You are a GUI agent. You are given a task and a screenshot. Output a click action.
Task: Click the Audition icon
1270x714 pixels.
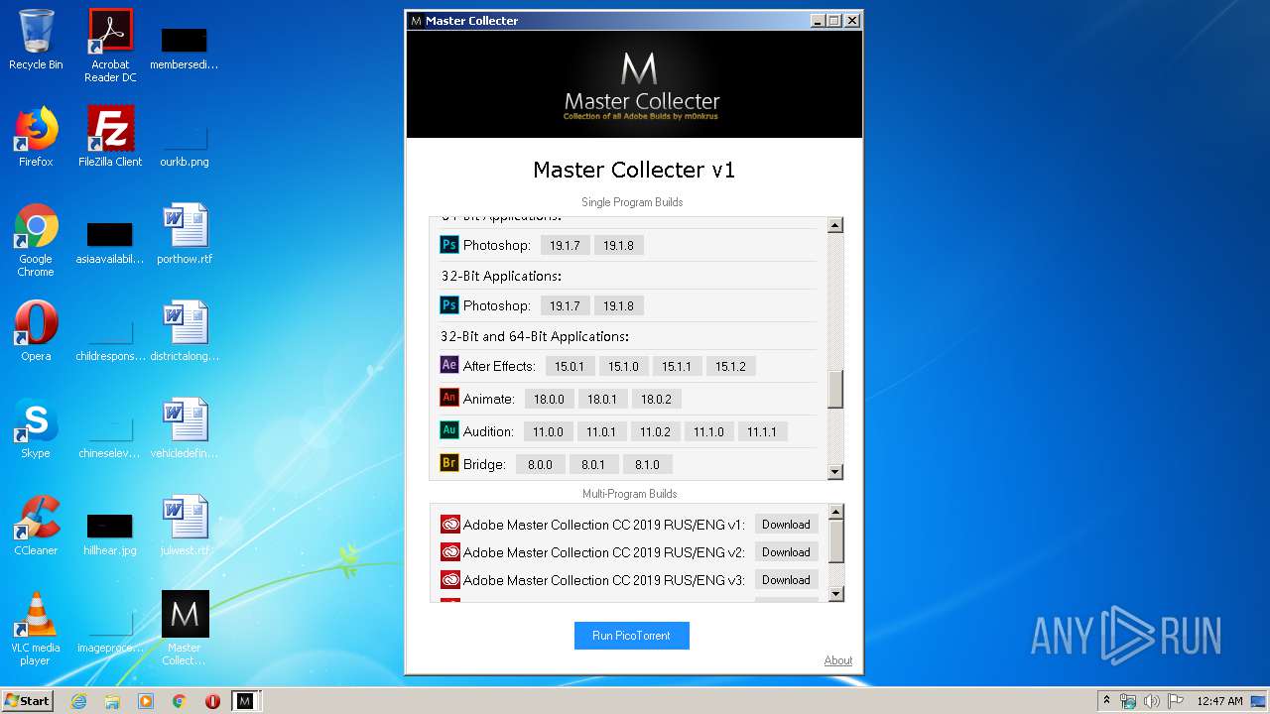coord(449,430)
